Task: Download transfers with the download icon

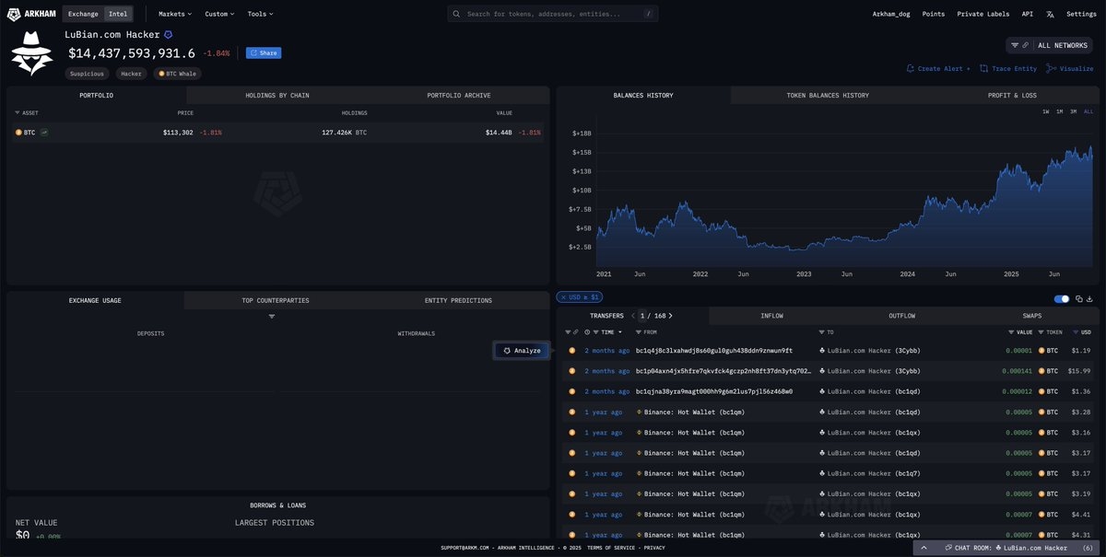Action: pos(1089,298)
